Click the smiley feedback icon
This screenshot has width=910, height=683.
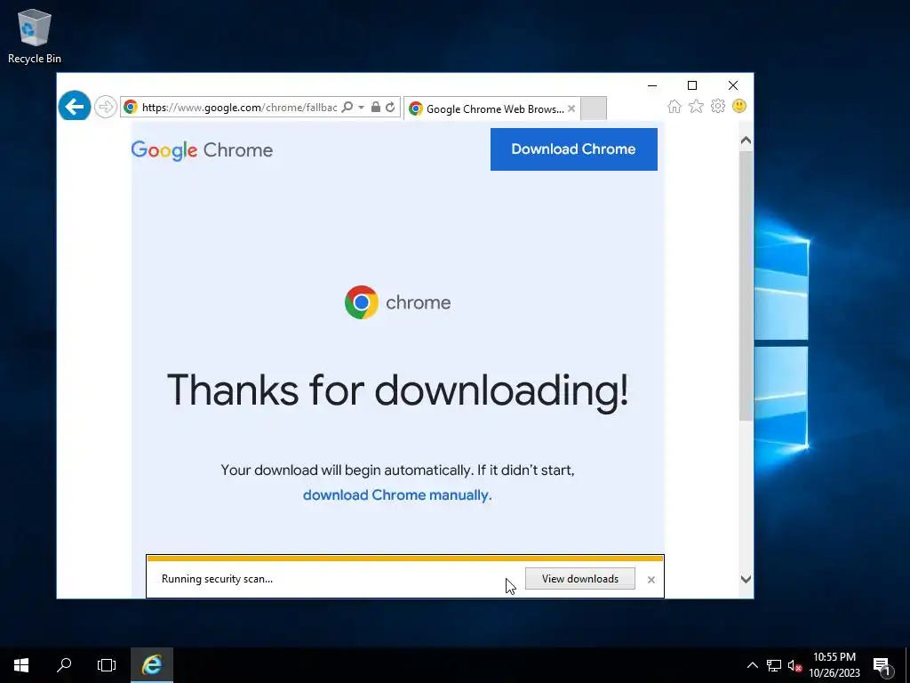click(739, 106)
